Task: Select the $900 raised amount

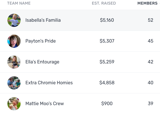Action: pos(107,103)
